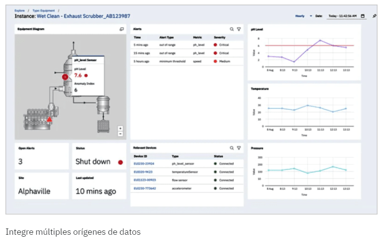Click the minimum threshold alert type

[x=172, y=61]
